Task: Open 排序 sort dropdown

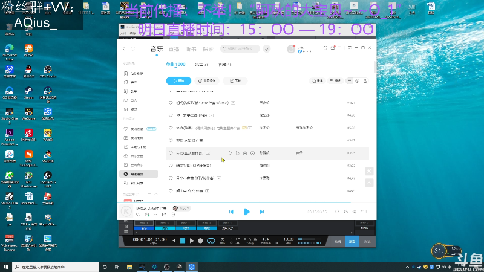Action: [x=335, y=81]
